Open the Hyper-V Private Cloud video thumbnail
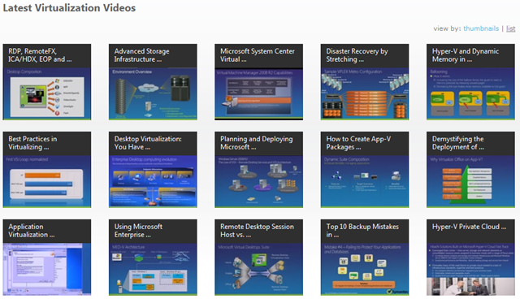Screen dimensions: 520x299 point(470,258)
